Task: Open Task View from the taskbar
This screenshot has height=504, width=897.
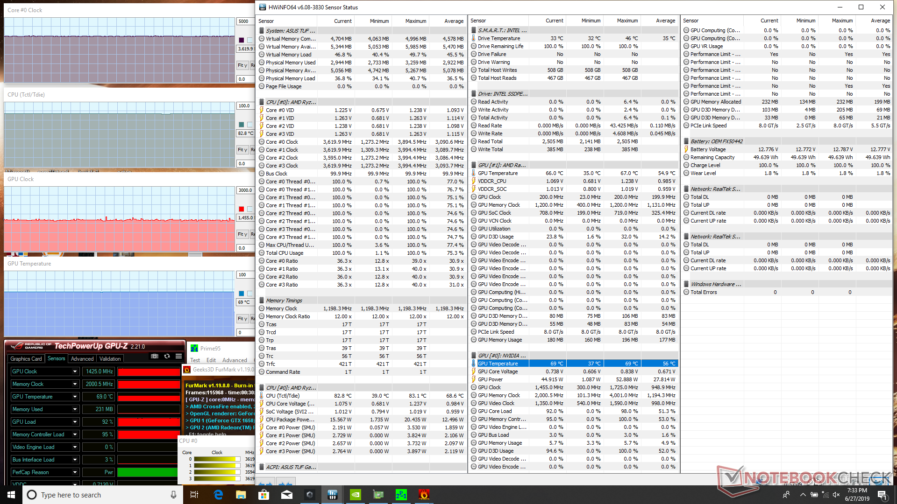Action: pyautogui.click(x=194, y=495)
